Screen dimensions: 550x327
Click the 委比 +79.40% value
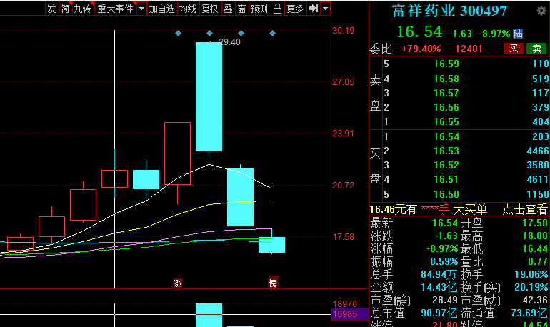(421, 49)
